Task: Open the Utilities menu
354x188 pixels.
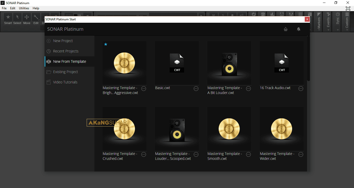Action: (24, 8)
